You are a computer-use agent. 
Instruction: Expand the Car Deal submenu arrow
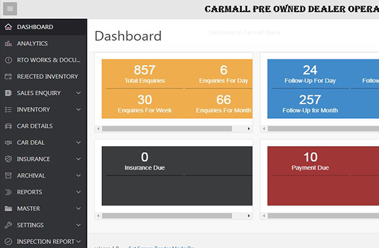(x=78, y=142)
